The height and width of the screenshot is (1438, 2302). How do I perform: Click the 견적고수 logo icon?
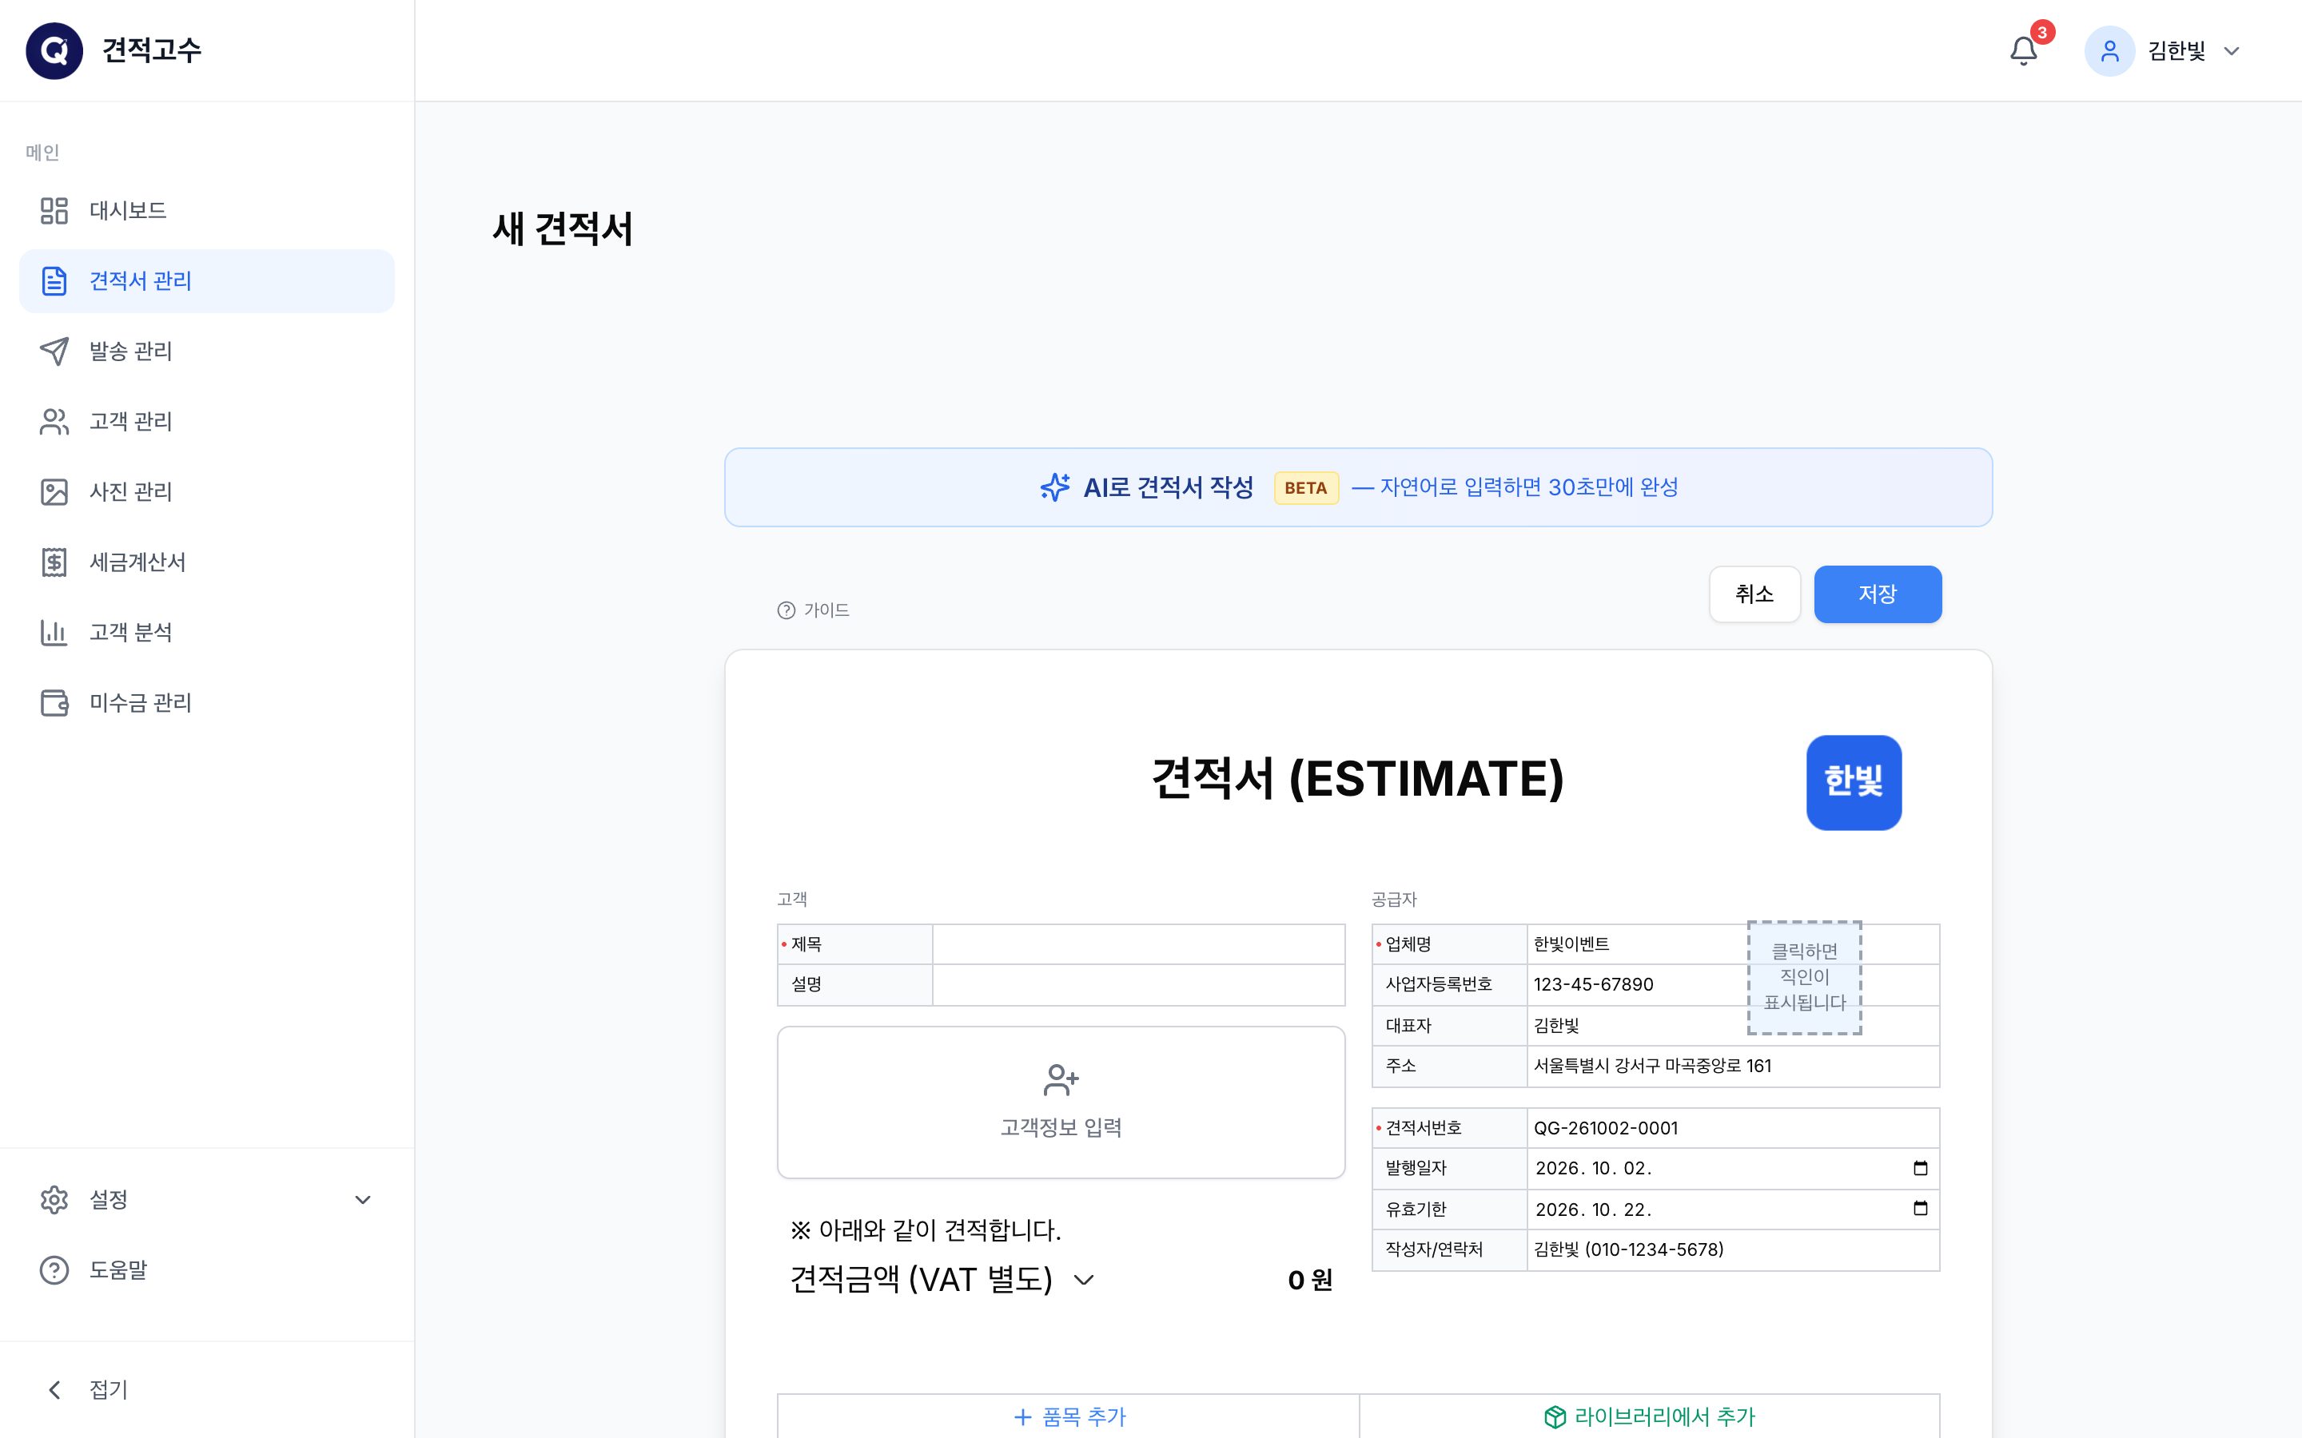(x=54, y=50)
